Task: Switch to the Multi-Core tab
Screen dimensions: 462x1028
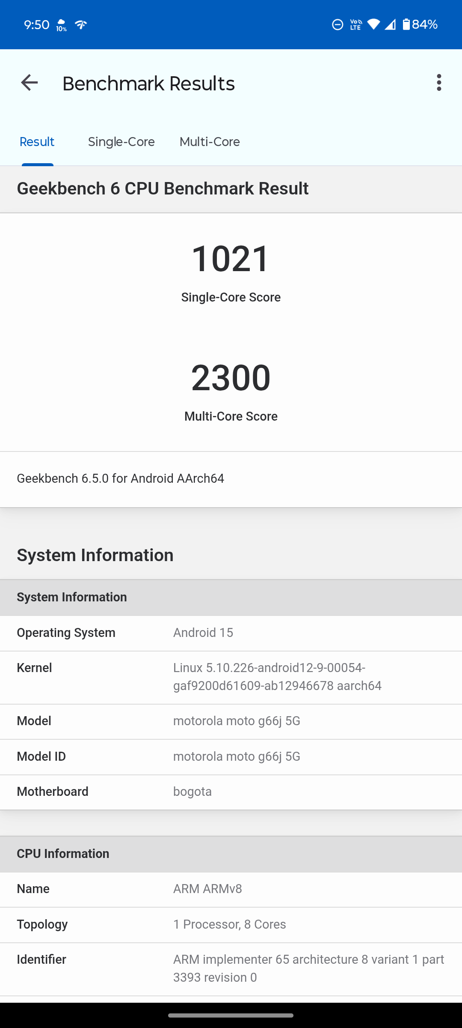Action: click(210, 142)
